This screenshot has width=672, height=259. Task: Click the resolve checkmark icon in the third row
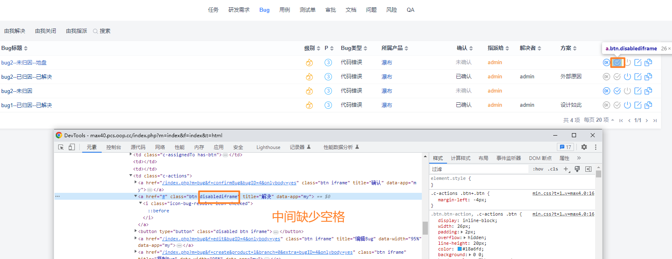click(617, 91)
